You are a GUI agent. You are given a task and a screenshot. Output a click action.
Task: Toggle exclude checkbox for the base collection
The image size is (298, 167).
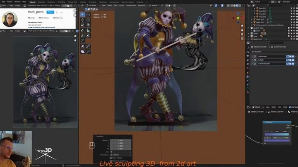289,31
